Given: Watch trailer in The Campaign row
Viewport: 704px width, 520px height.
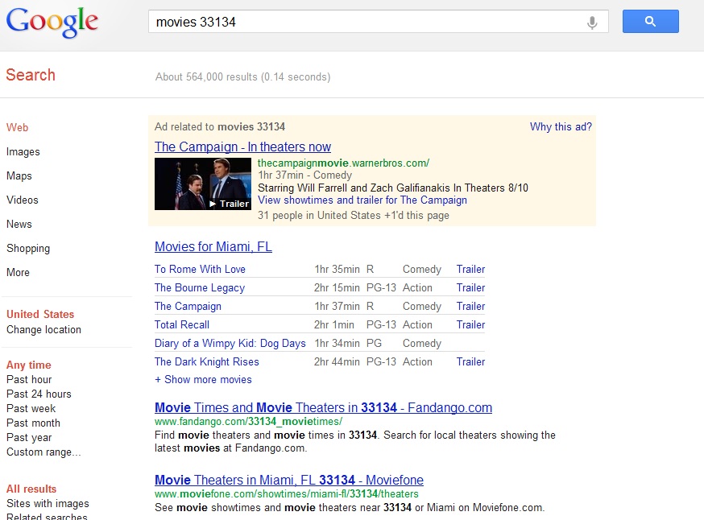Looking at the screenshot, I should point(470,307).
